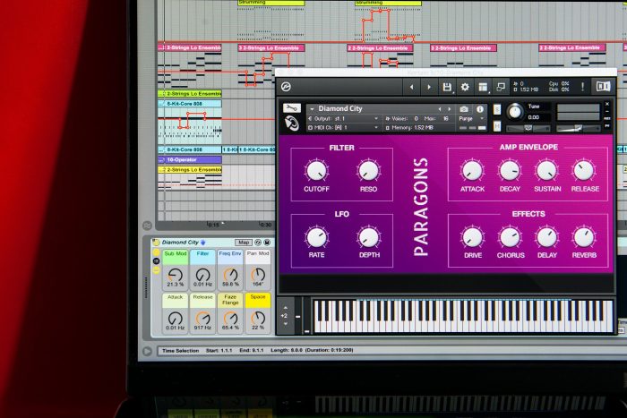The image size is (627, 418).
Task: Click the Space macro knob at 22 %
Action: pos(258,319)
